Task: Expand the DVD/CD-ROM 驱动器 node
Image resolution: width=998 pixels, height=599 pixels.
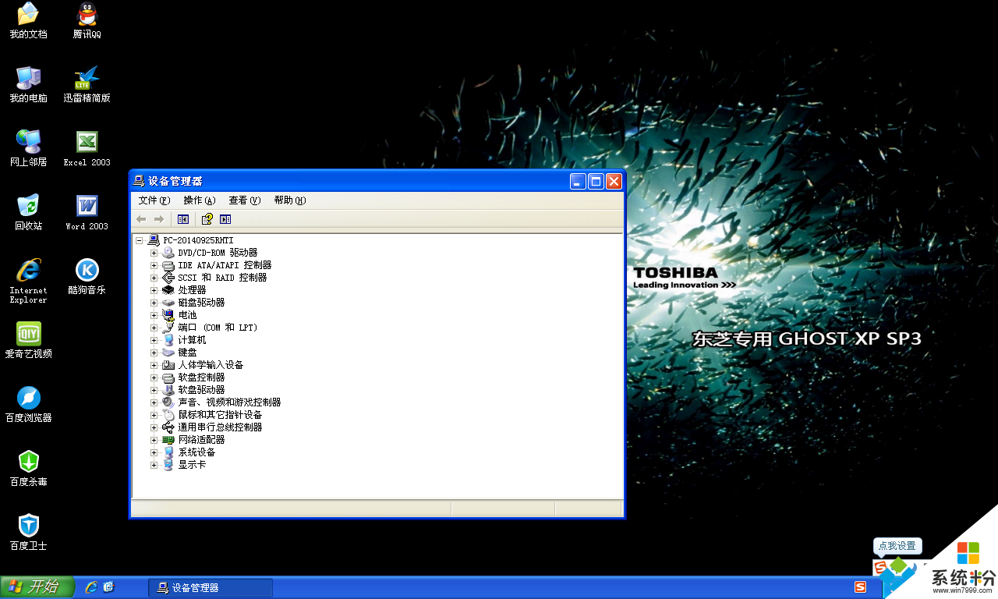Action: click(x=154, y=253)
